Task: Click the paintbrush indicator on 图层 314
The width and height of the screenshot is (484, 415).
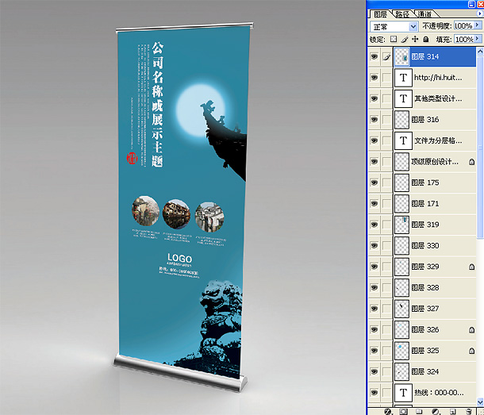Action: pos(386,56)
